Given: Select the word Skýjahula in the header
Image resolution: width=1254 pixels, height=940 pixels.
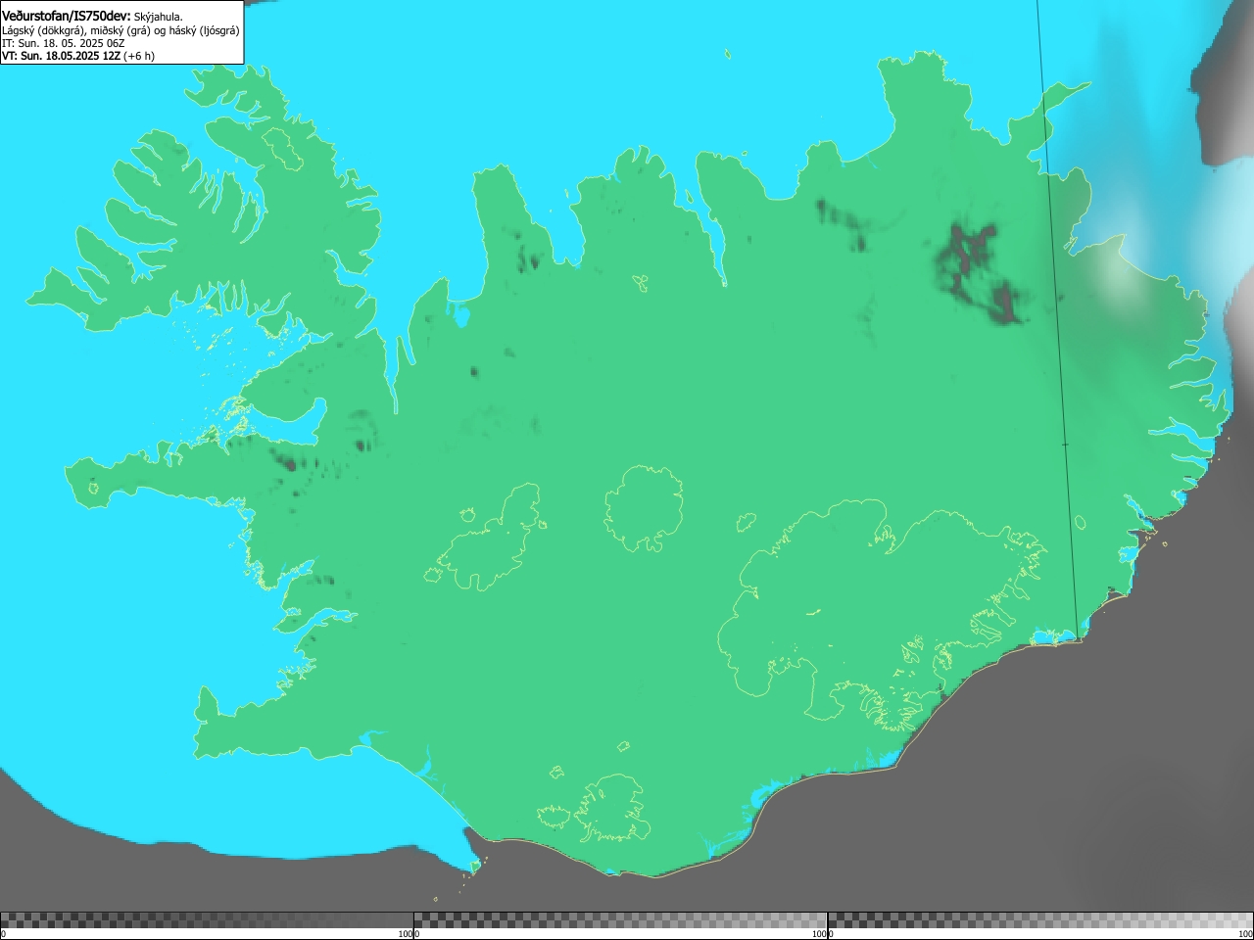Looking at the screenshot, I should [158, 17].
